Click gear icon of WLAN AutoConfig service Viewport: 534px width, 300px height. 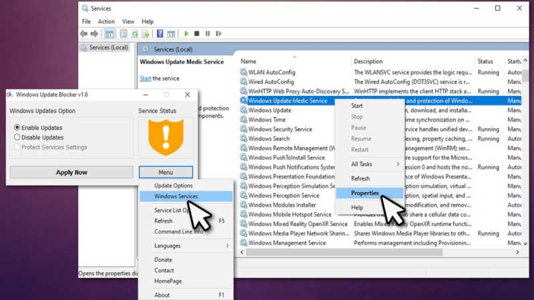[x=243, y=72]
